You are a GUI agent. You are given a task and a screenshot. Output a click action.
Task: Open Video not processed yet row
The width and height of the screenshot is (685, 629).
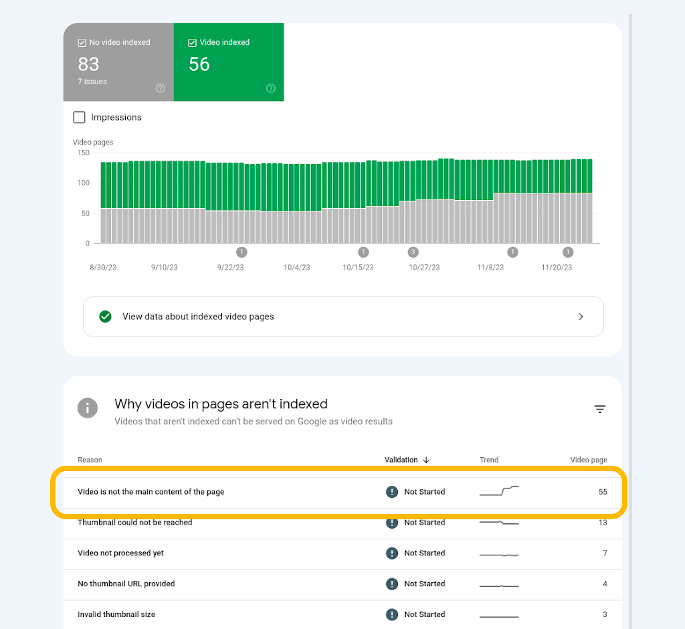pyautogui.click(x=342, y=554)
